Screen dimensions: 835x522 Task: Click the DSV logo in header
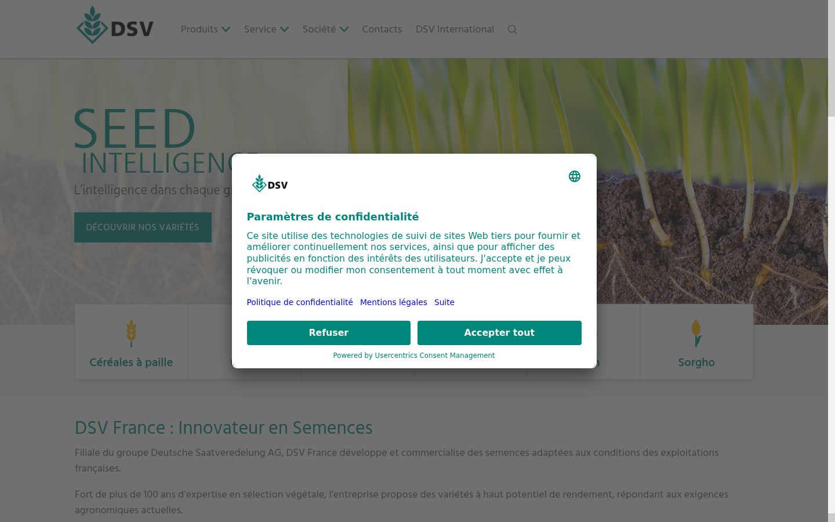[115, 26]
